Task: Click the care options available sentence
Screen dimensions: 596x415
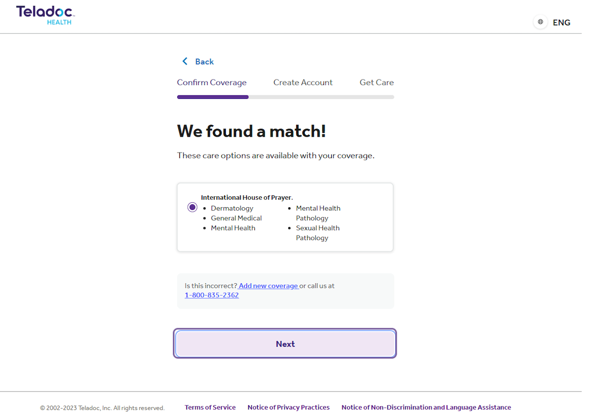Action: pos(276,156)
